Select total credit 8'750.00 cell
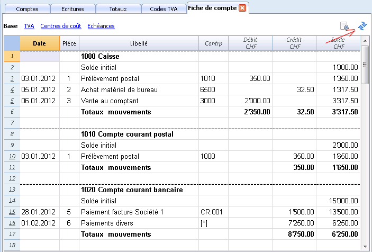Viewport: 372px width, 252px height. pos(294,234)
